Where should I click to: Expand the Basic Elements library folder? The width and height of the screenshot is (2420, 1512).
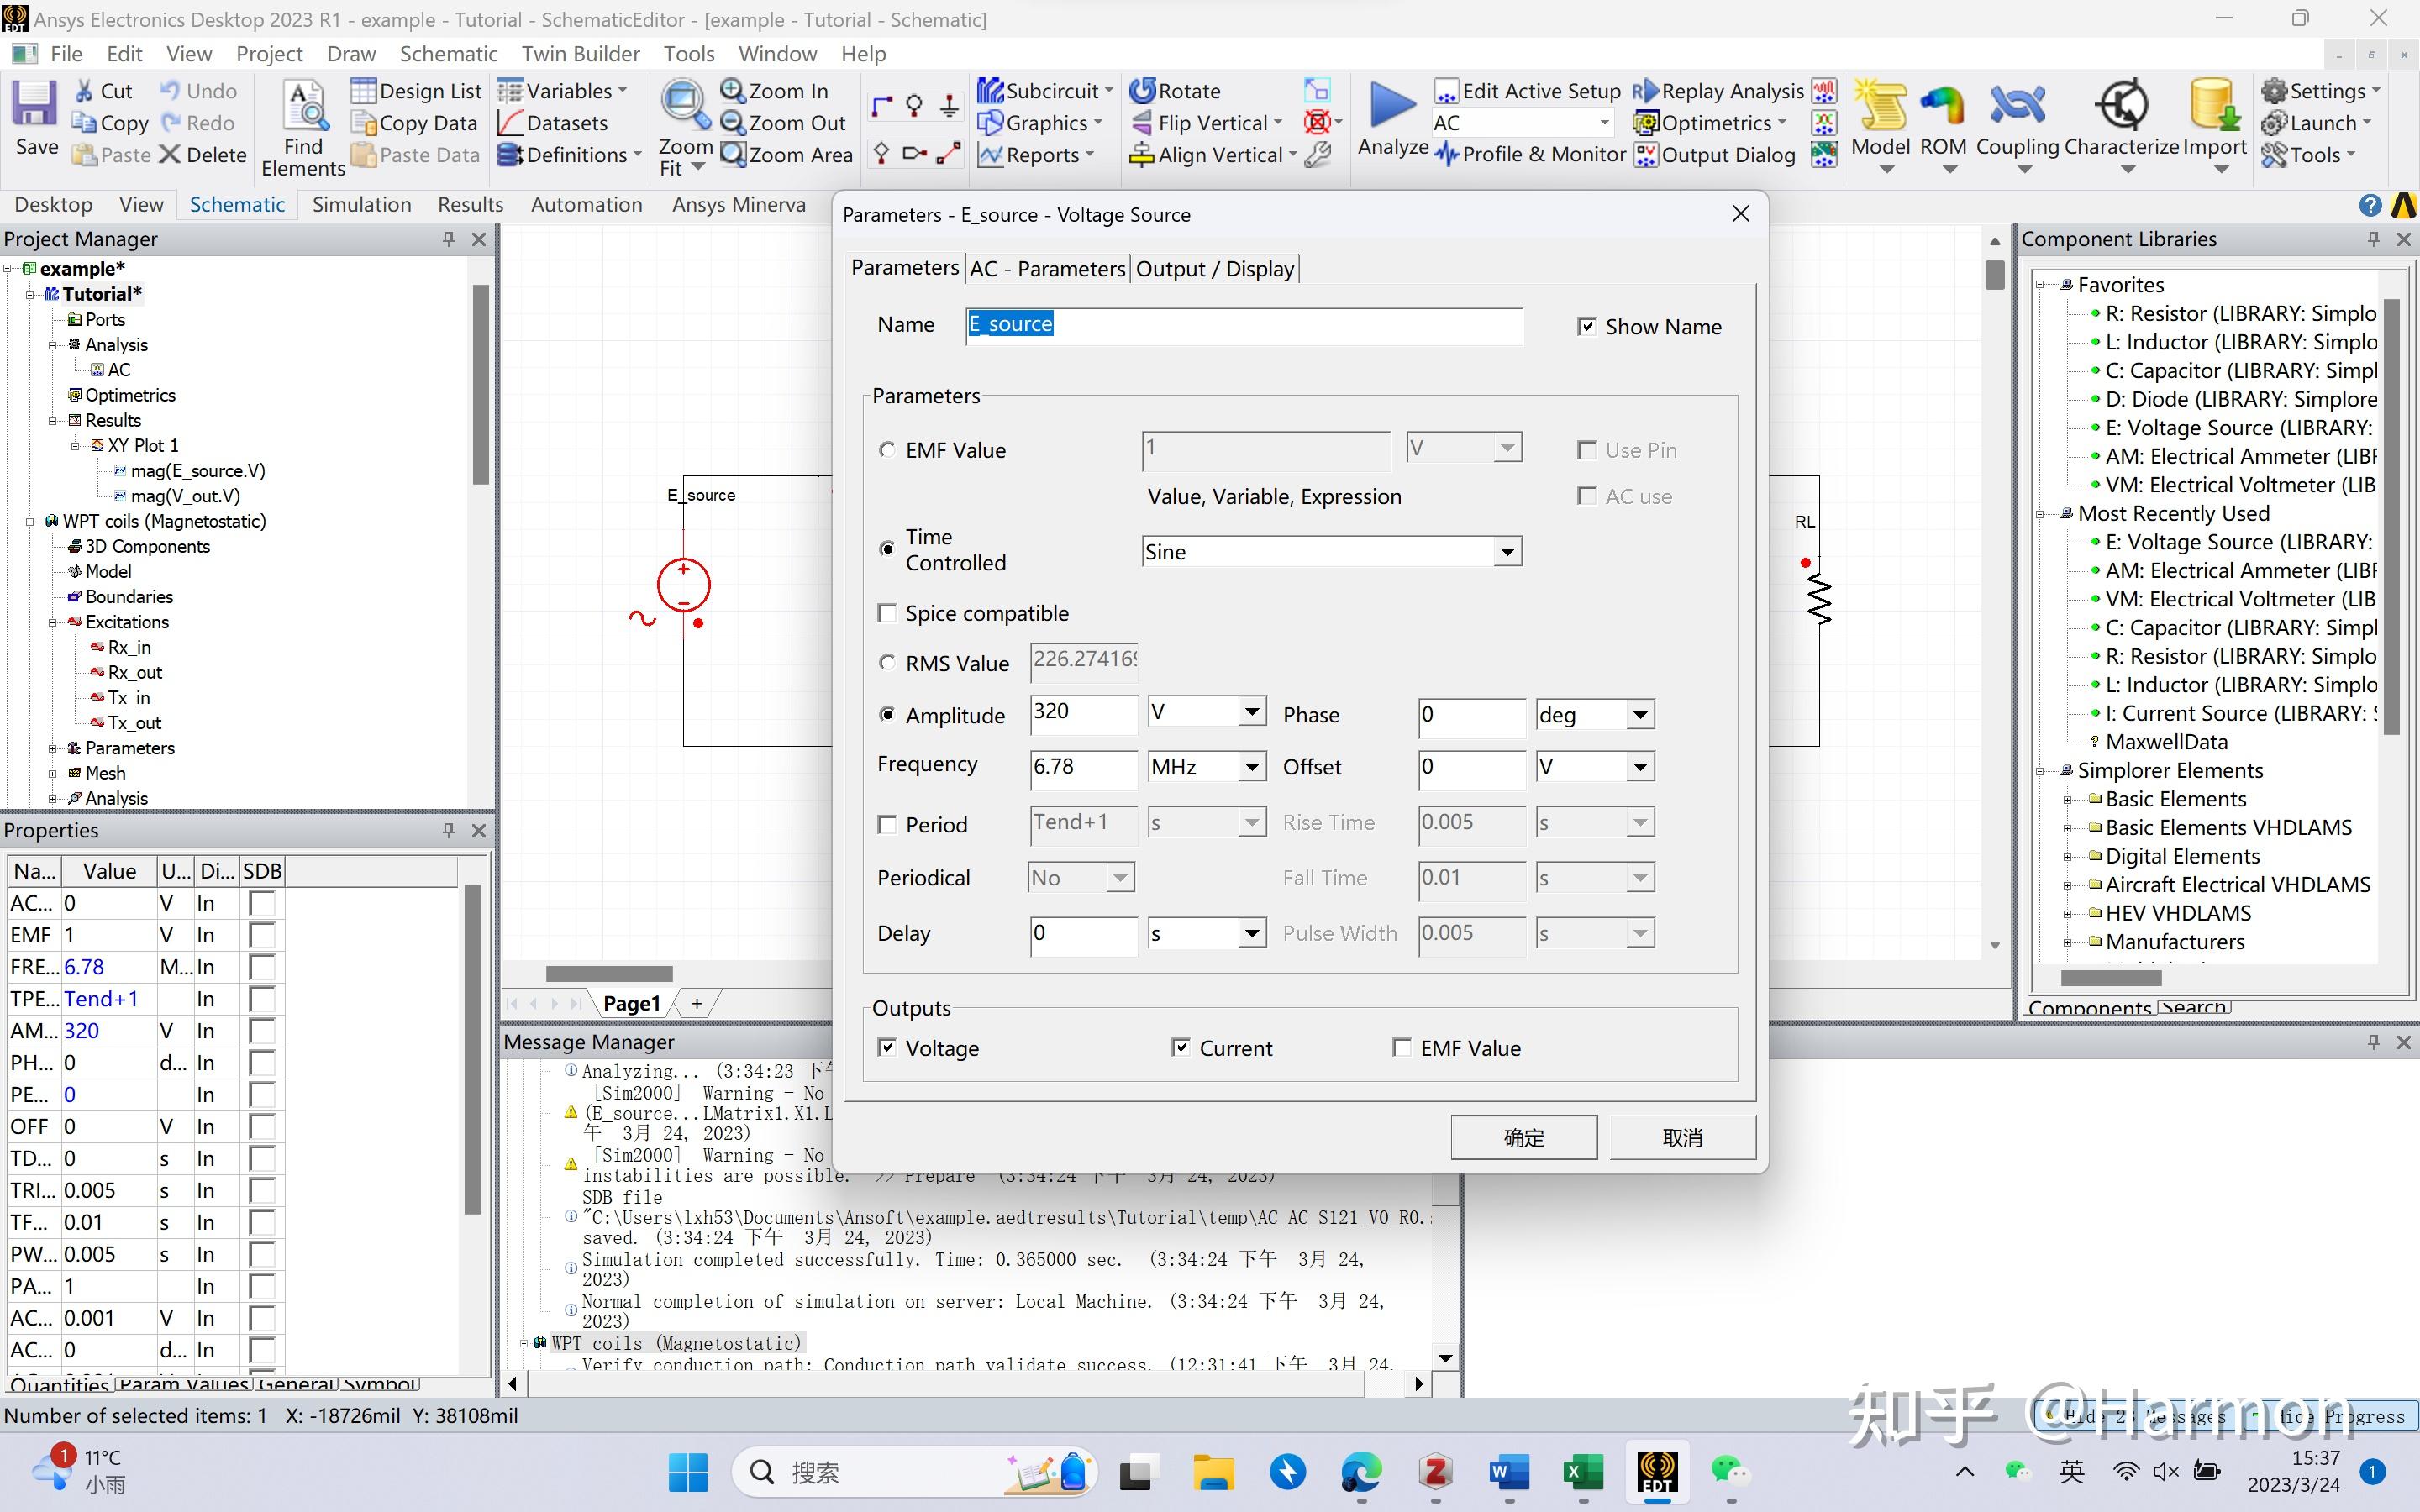click(2067, 799)
